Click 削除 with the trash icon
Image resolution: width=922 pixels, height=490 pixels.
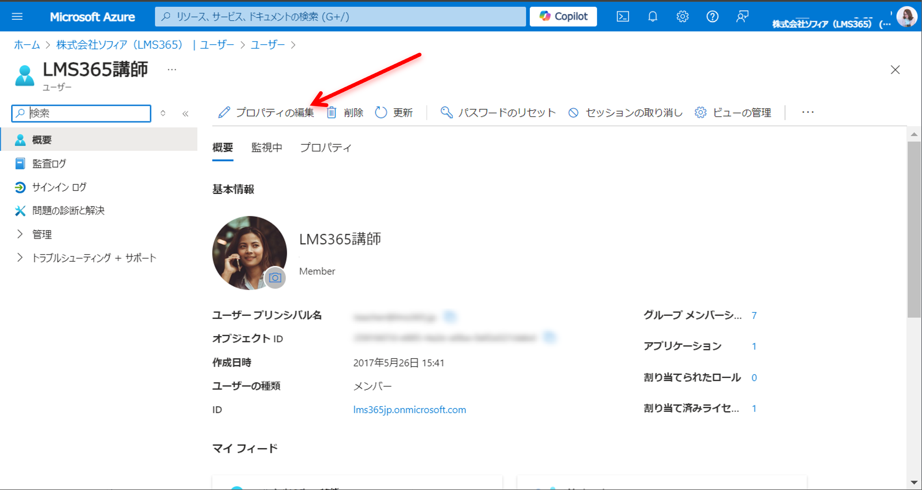pos(345,113)
